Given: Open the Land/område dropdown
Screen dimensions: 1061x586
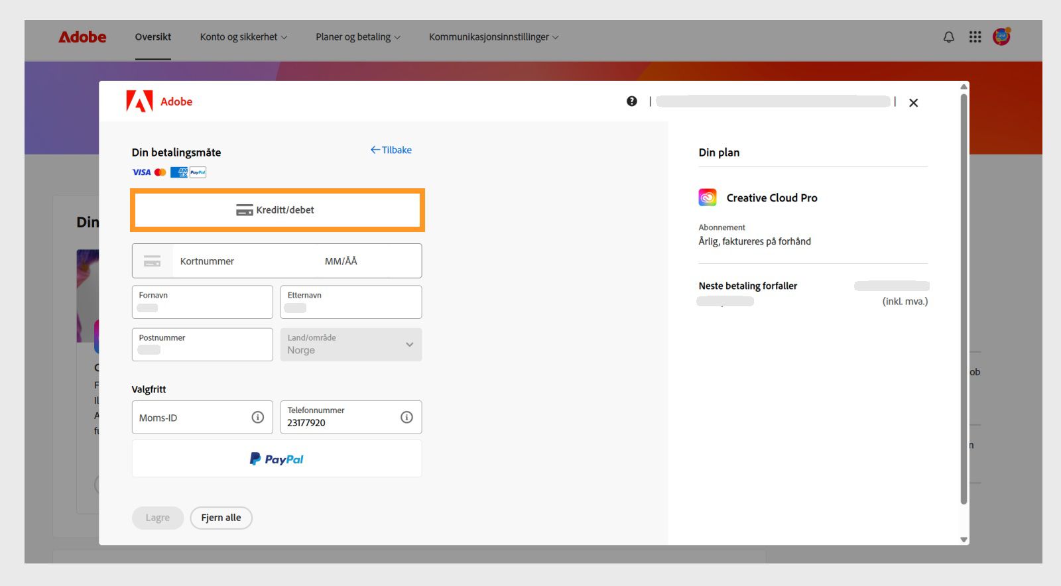Looking at the screenshot, I should click(351, 345).
